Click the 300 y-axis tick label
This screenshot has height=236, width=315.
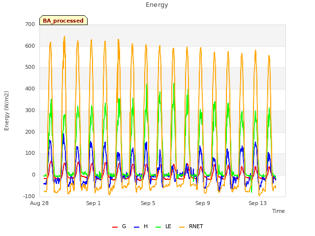[x=30, y=110]
